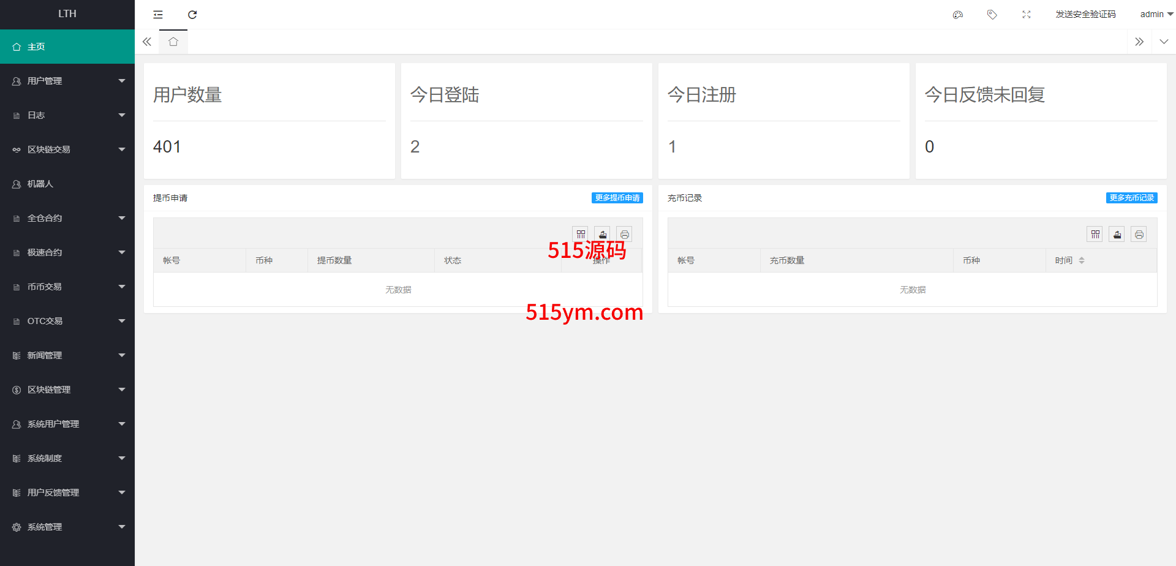The width and height of the screenshot is (1176, 566).
Task: Click the 更多提币申请 button
Action: (x=617, y=198)
